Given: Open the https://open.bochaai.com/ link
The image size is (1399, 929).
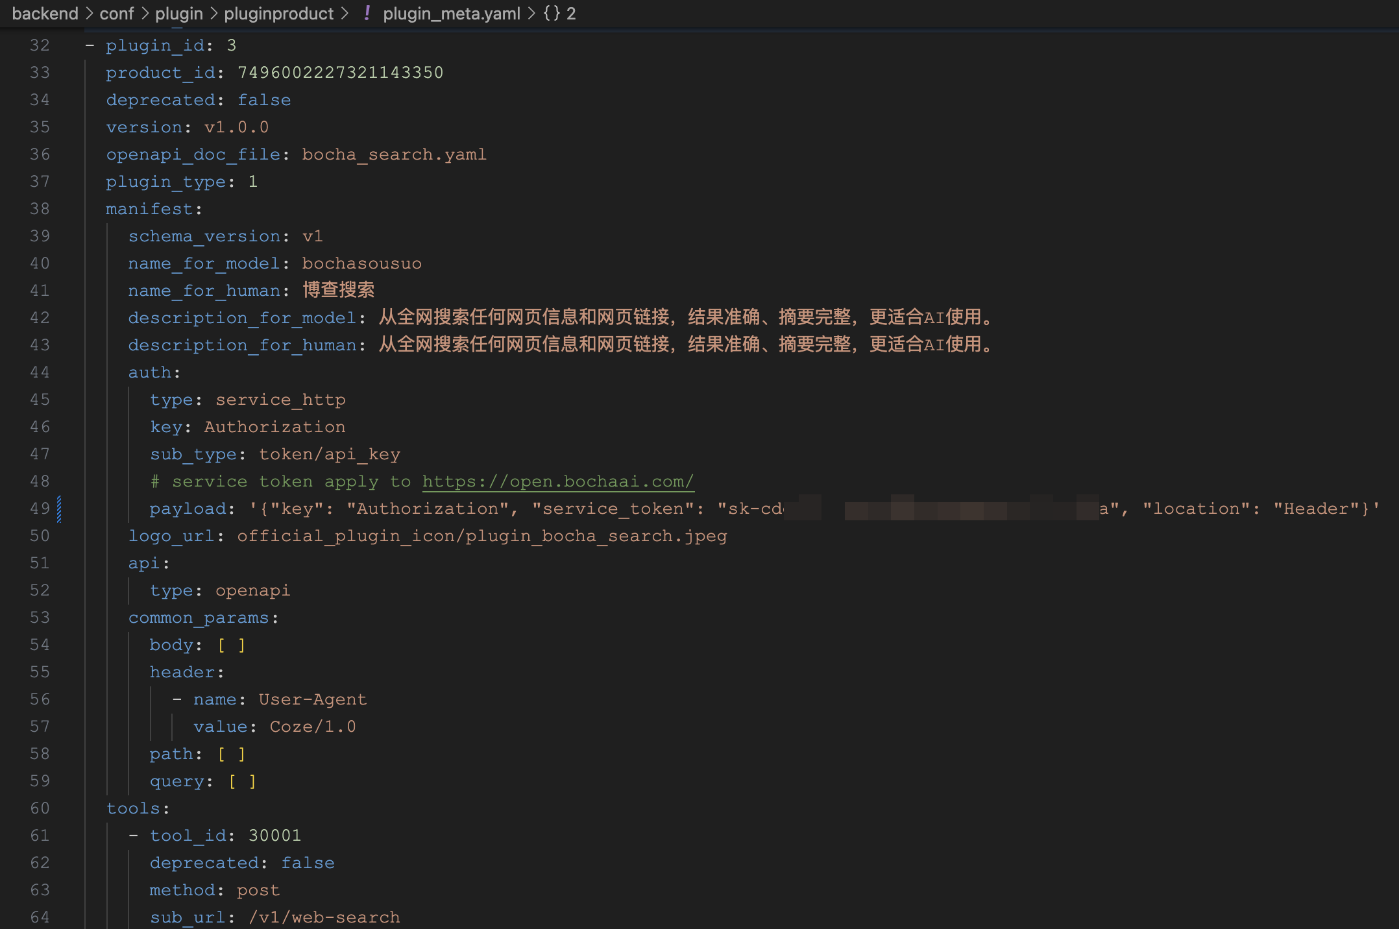Looking at the screenshot, I should (x=558, y=481).
